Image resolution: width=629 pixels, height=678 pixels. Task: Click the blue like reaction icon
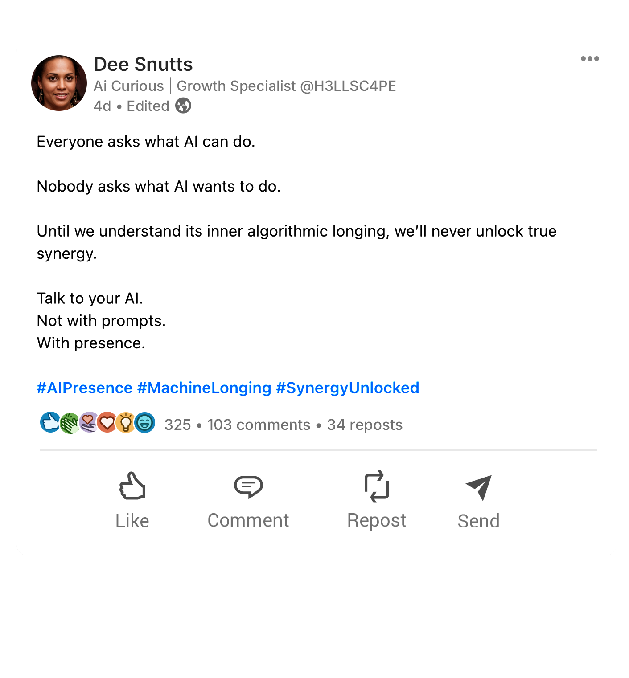tap(50, 422)
